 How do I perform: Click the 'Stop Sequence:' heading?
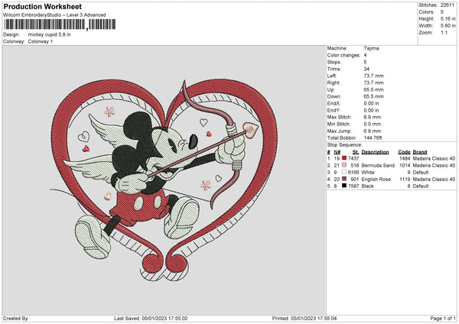344,145
